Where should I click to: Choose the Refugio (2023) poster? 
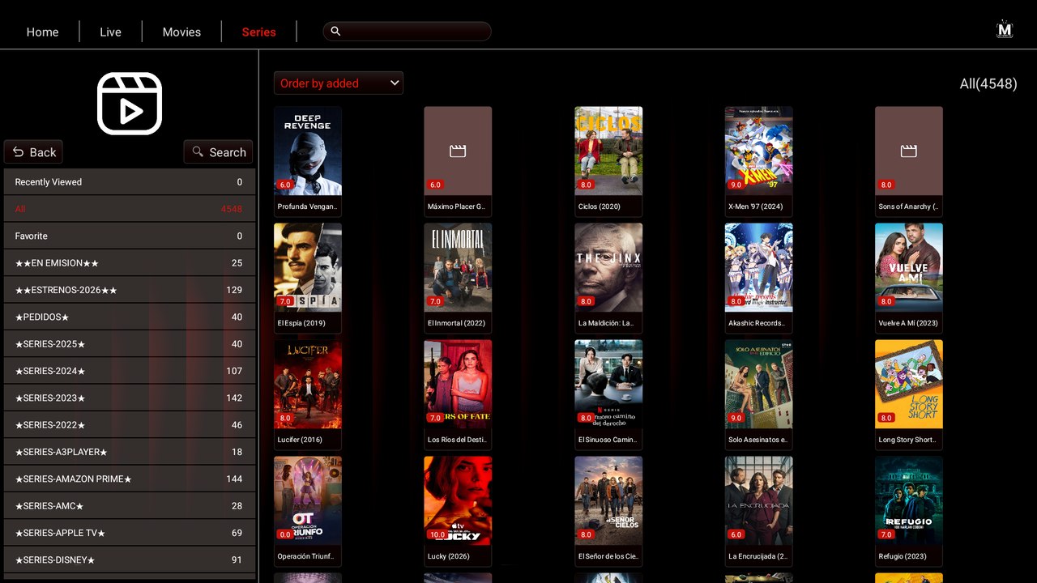(x=909, y=500)
